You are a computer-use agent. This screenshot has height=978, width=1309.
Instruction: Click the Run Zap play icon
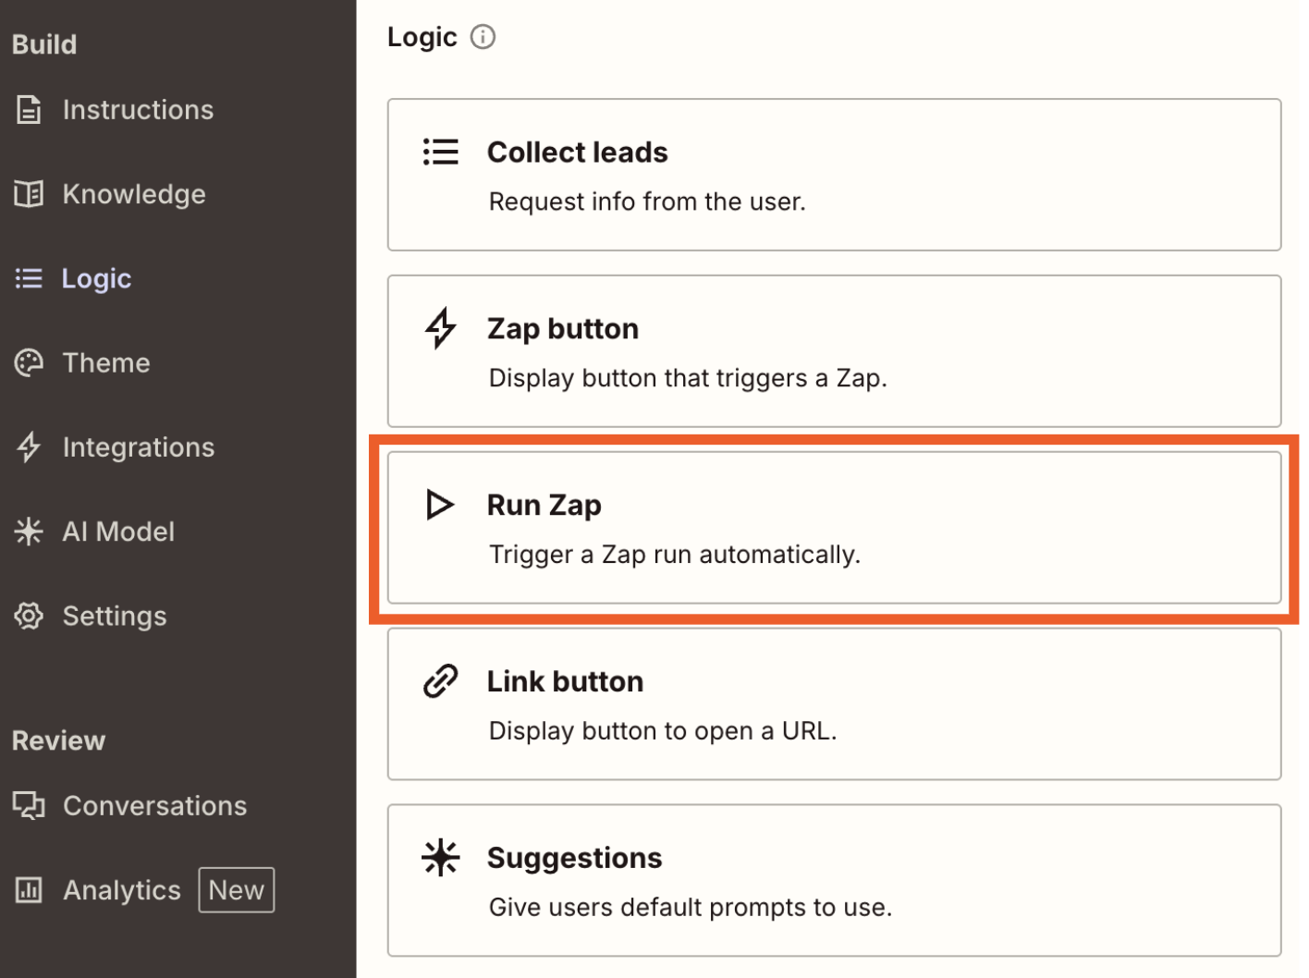coord(441,505)
